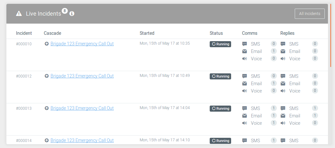The height and width of the screenshot is (148, 335).
Task: Click the info icon beside Live Incidents
Action: pos(72,13)
